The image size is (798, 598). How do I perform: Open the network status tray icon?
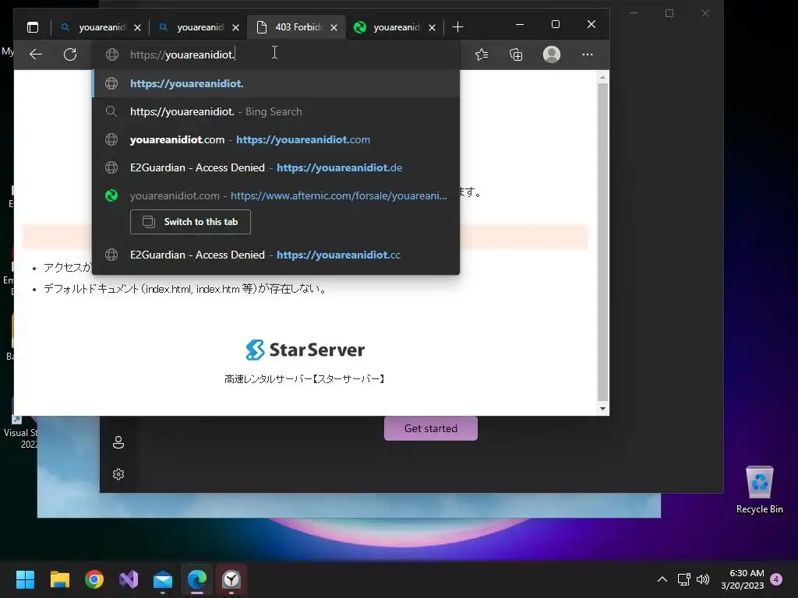point(683,579)
